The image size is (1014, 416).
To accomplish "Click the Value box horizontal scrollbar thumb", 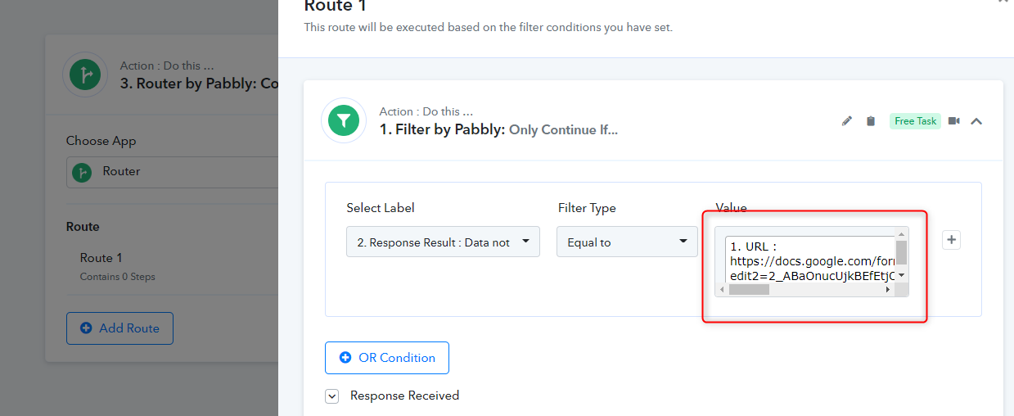I will [749, 290].
